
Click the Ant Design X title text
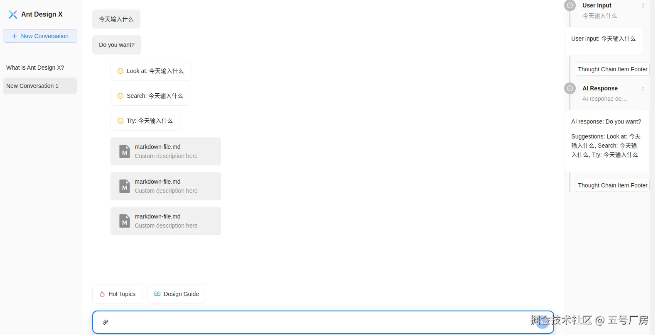42,14
